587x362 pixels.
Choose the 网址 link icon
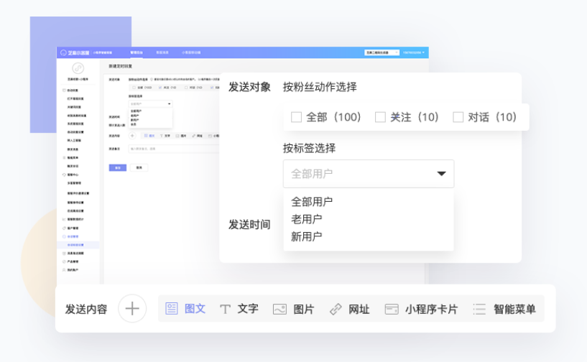336,309
